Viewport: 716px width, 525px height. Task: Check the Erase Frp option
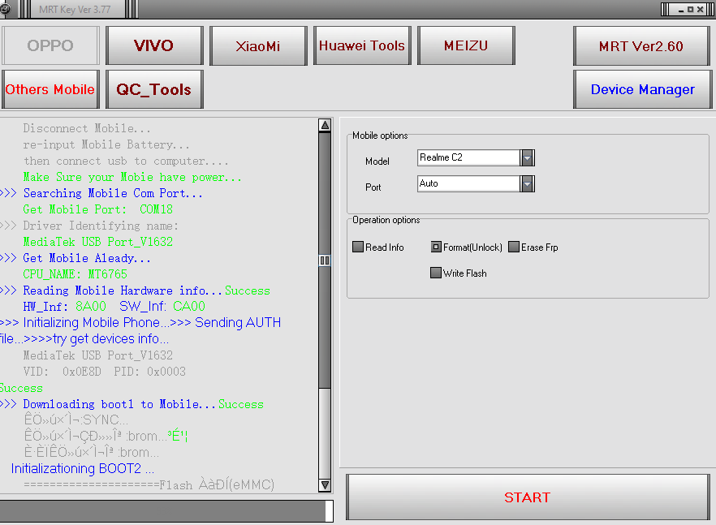coord(514,247)
